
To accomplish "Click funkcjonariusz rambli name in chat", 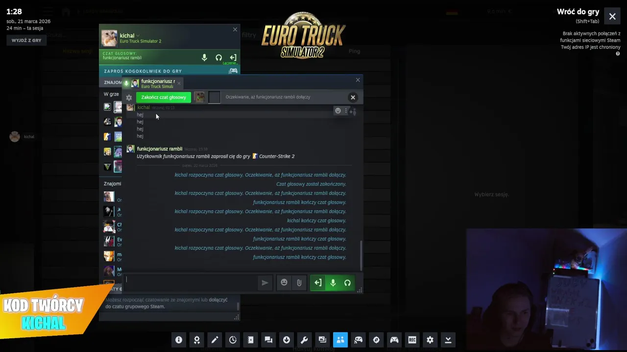I will (x=160, y=149).
